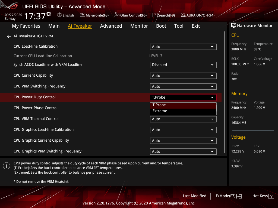
Task: Click +3.3V 3.392 V reading
Action: [237, 166]
